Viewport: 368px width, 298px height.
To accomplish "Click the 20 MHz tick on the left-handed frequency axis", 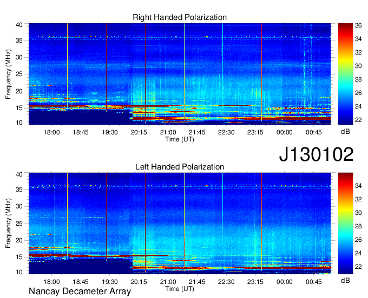I will tap(19, 240).
